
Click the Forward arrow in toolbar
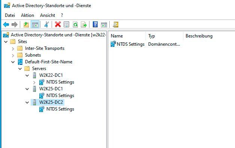15,24
